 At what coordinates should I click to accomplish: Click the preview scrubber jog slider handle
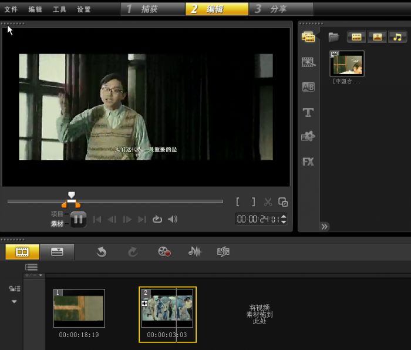pos(72,195)
